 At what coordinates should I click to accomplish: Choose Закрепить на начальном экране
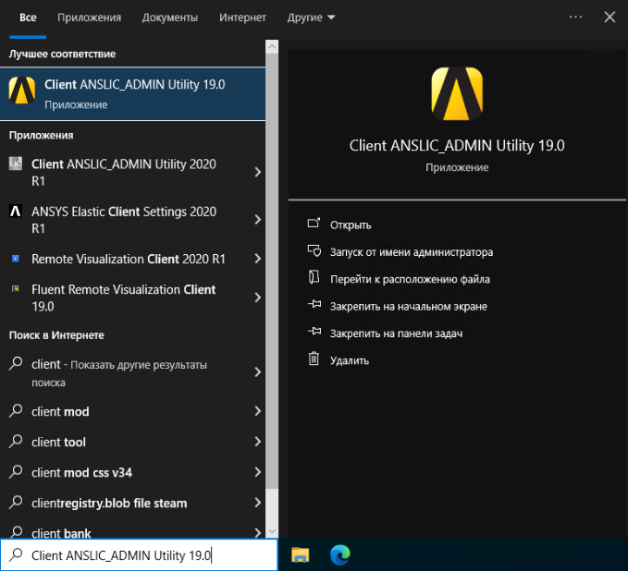point(409,307)
